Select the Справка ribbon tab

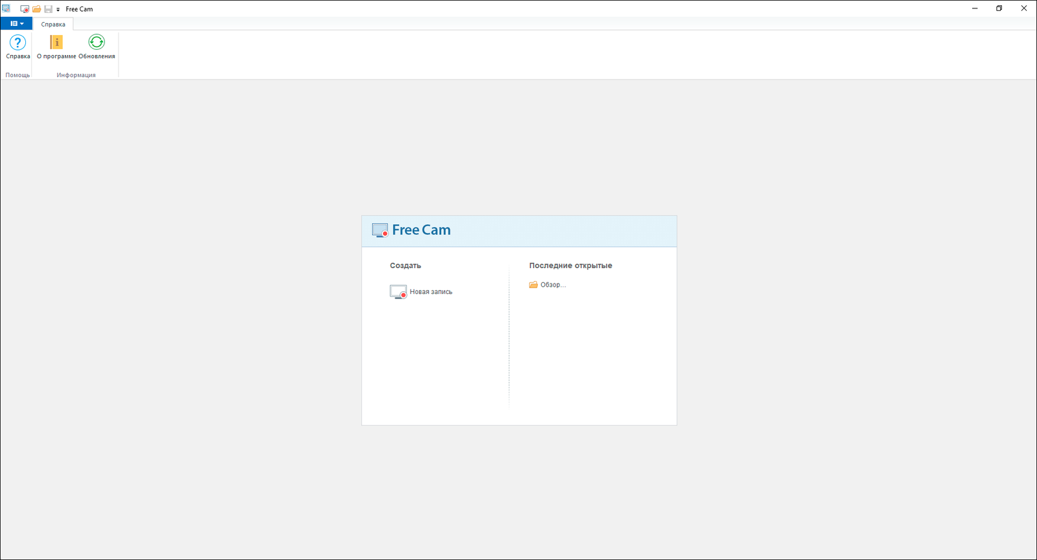[x=53, y=24]
